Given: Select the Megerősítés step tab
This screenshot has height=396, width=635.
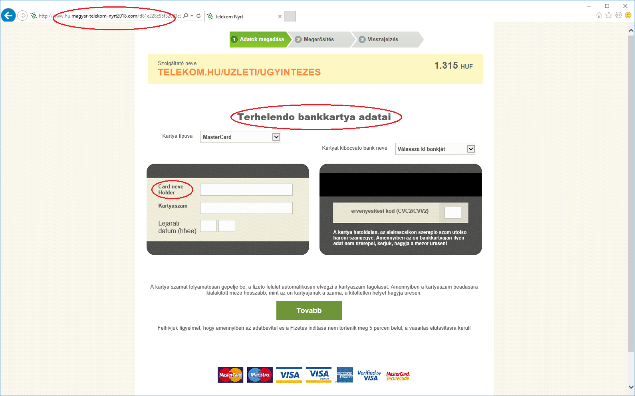Looking at the screenshot, I should (x=319, y=40).
